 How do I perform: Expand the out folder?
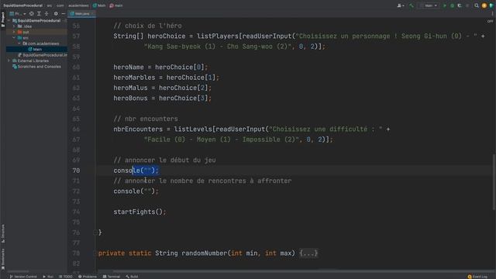[x=14, y=32]
